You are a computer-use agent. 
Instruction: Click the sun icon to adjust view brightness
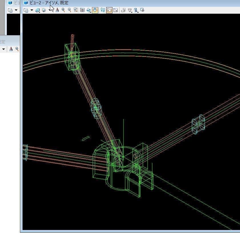coord(43,10)
